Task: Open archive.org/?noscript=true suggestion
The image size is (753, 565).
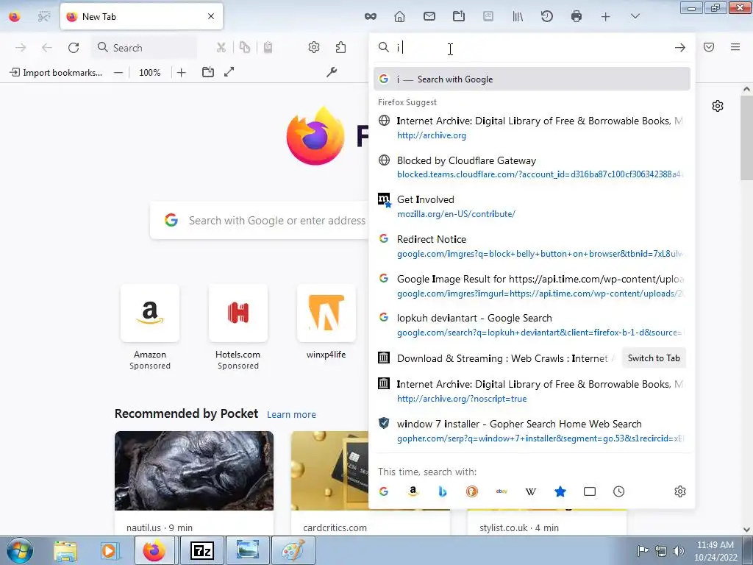Action: point(532,391)
